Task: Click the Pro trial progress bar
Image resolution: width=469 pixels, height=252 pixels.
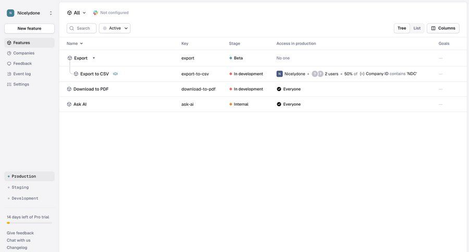Action: tap(29, 223)
